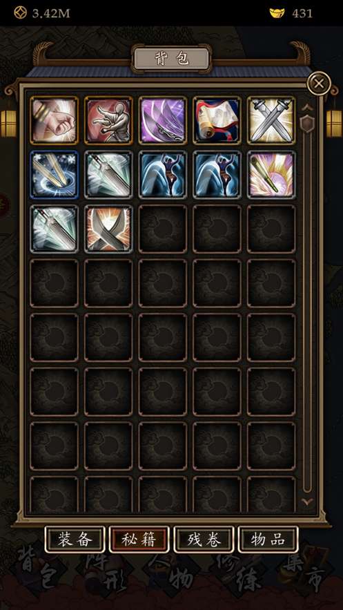Select the first blue dancing figure manual
The image size is (343, 610).
[163, 175]
